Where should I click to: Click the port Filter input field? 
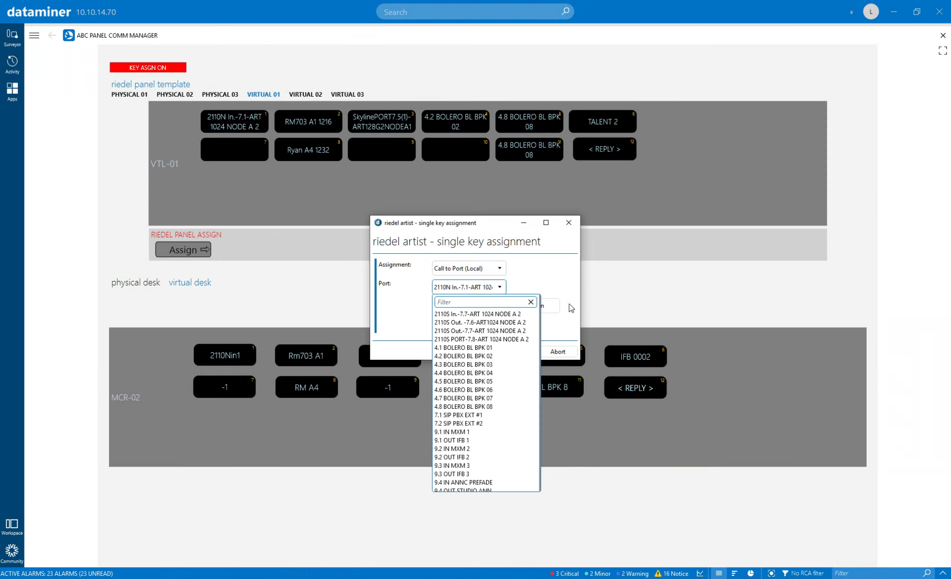480,302
